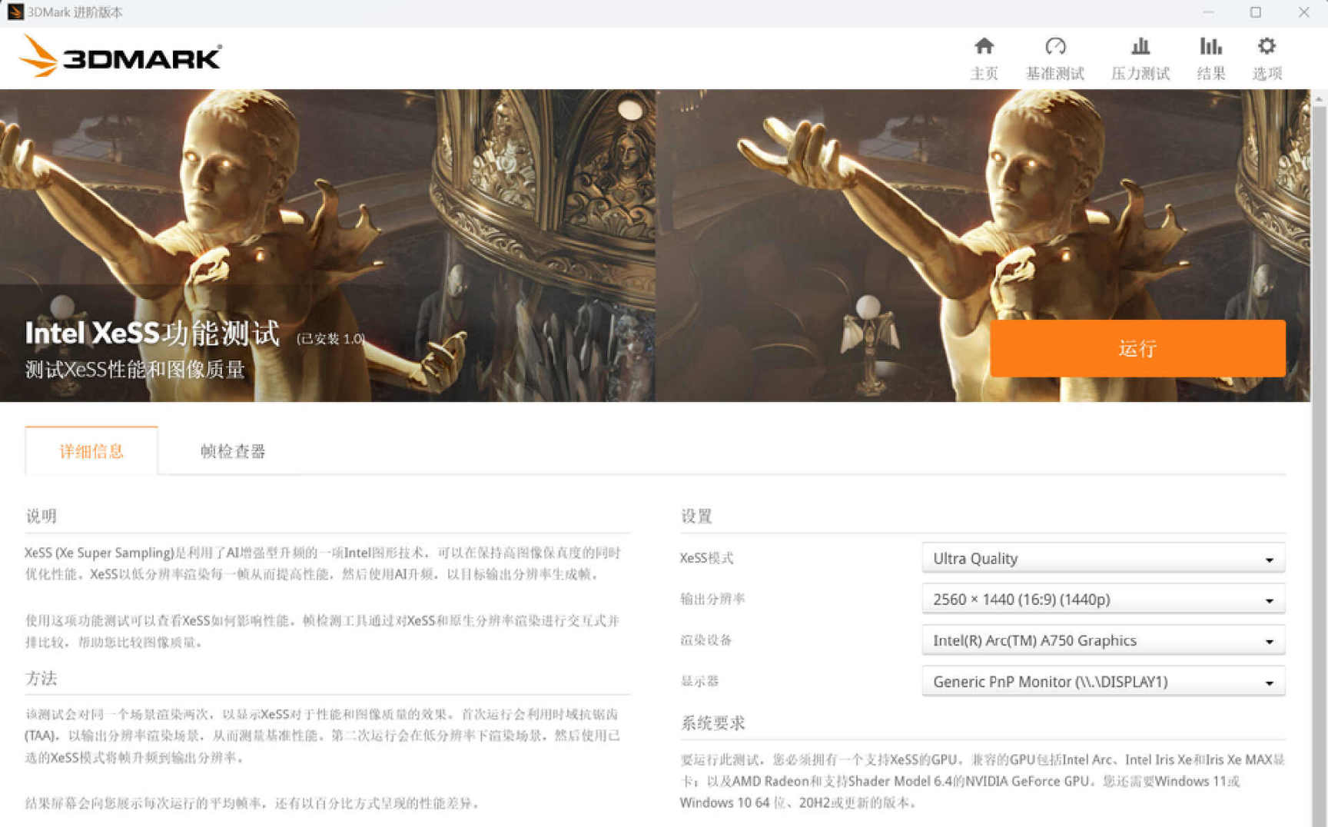The height and width of the screenshot is (827, 1328).
Task: Click the 说明 section heading
Action: pyautogui.click(x=41, y=516)
